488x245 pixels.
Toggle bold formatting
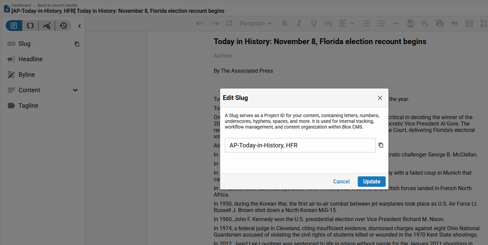point(284,24)
